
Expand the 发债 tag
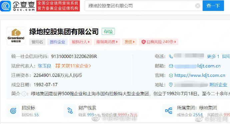coord(129,42)
